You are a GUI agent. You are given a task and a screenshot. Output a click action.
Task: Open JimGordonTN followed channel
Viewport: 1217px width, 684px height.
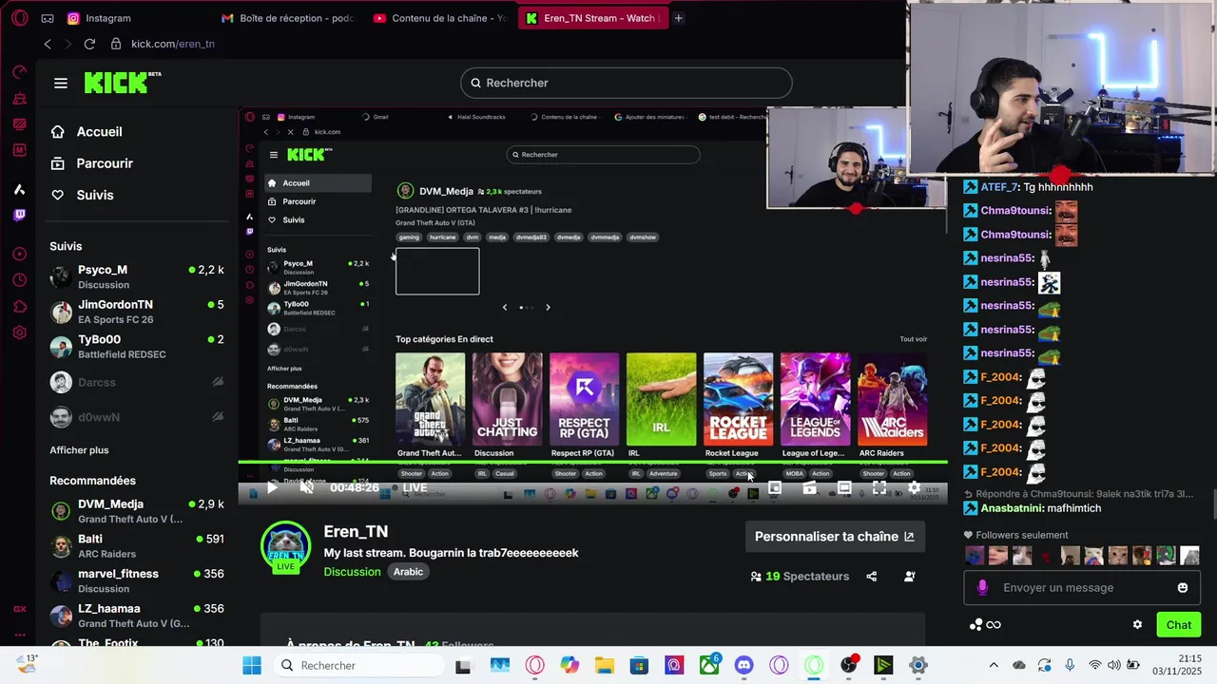tap(137, 312)
